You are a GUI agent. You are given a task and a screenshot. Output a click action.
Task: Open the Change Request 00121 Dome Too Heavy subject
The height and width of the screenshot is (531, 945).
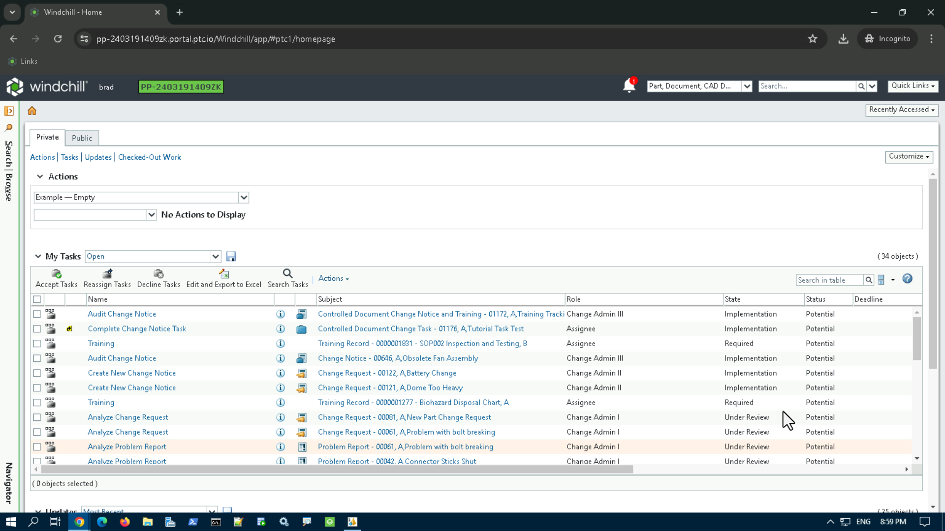click(390, 387)
